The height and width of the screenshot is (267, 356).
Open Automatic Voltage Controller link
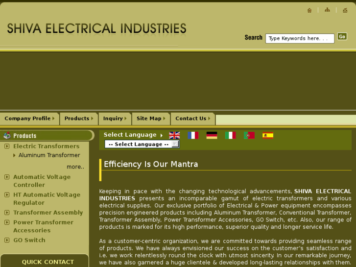[42, 181]
